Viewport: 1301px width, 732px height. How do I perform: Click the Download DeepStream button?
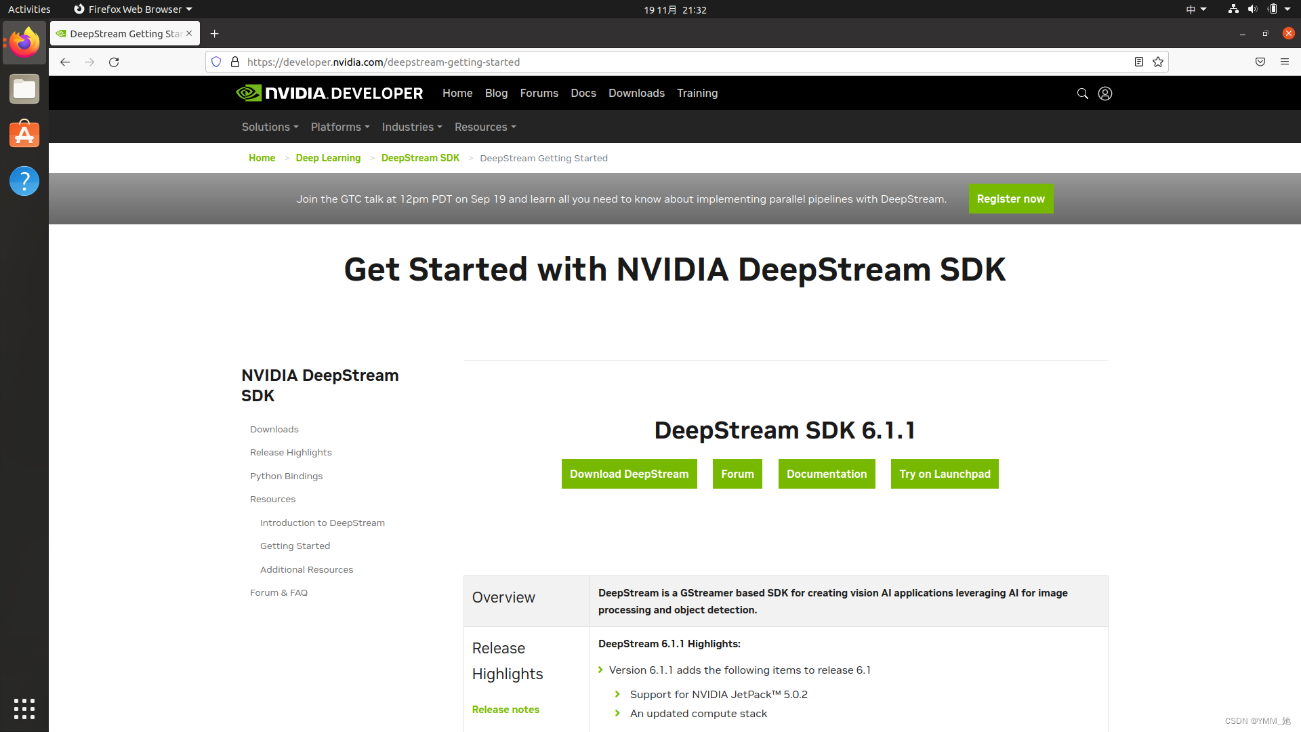[629, 474]
